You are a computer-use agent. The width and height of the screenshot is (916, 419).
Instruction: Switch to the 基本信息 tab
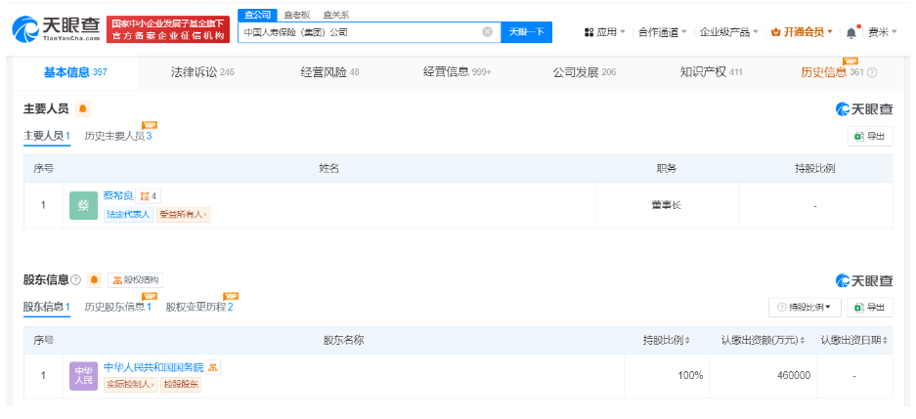click(75, 72)
